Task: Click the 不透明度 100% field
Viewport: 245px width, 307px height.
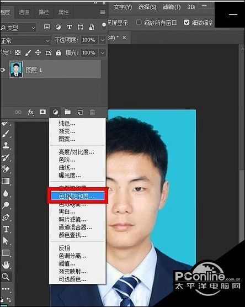Action: click(x=89, y=40)
